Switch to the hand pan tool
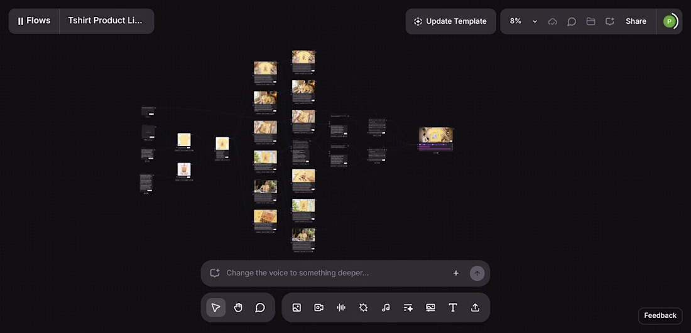Image resolution: width=691 pixels, height=333 pixels. [238, 307]
